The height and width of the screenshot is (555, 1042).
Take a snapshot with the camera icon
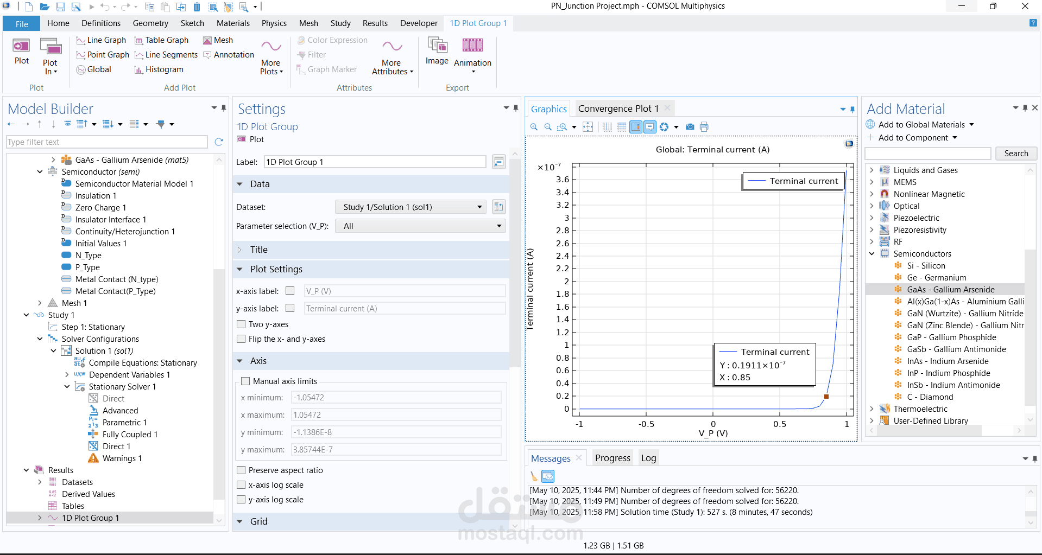point(690,127)
